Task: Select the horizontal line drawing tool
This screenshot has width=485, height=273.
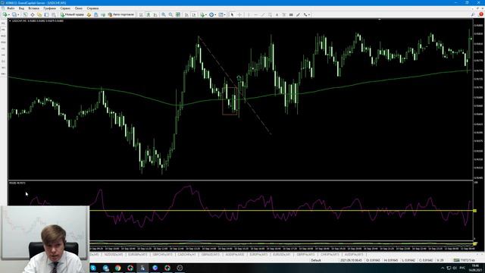Action: coord(256,14)
